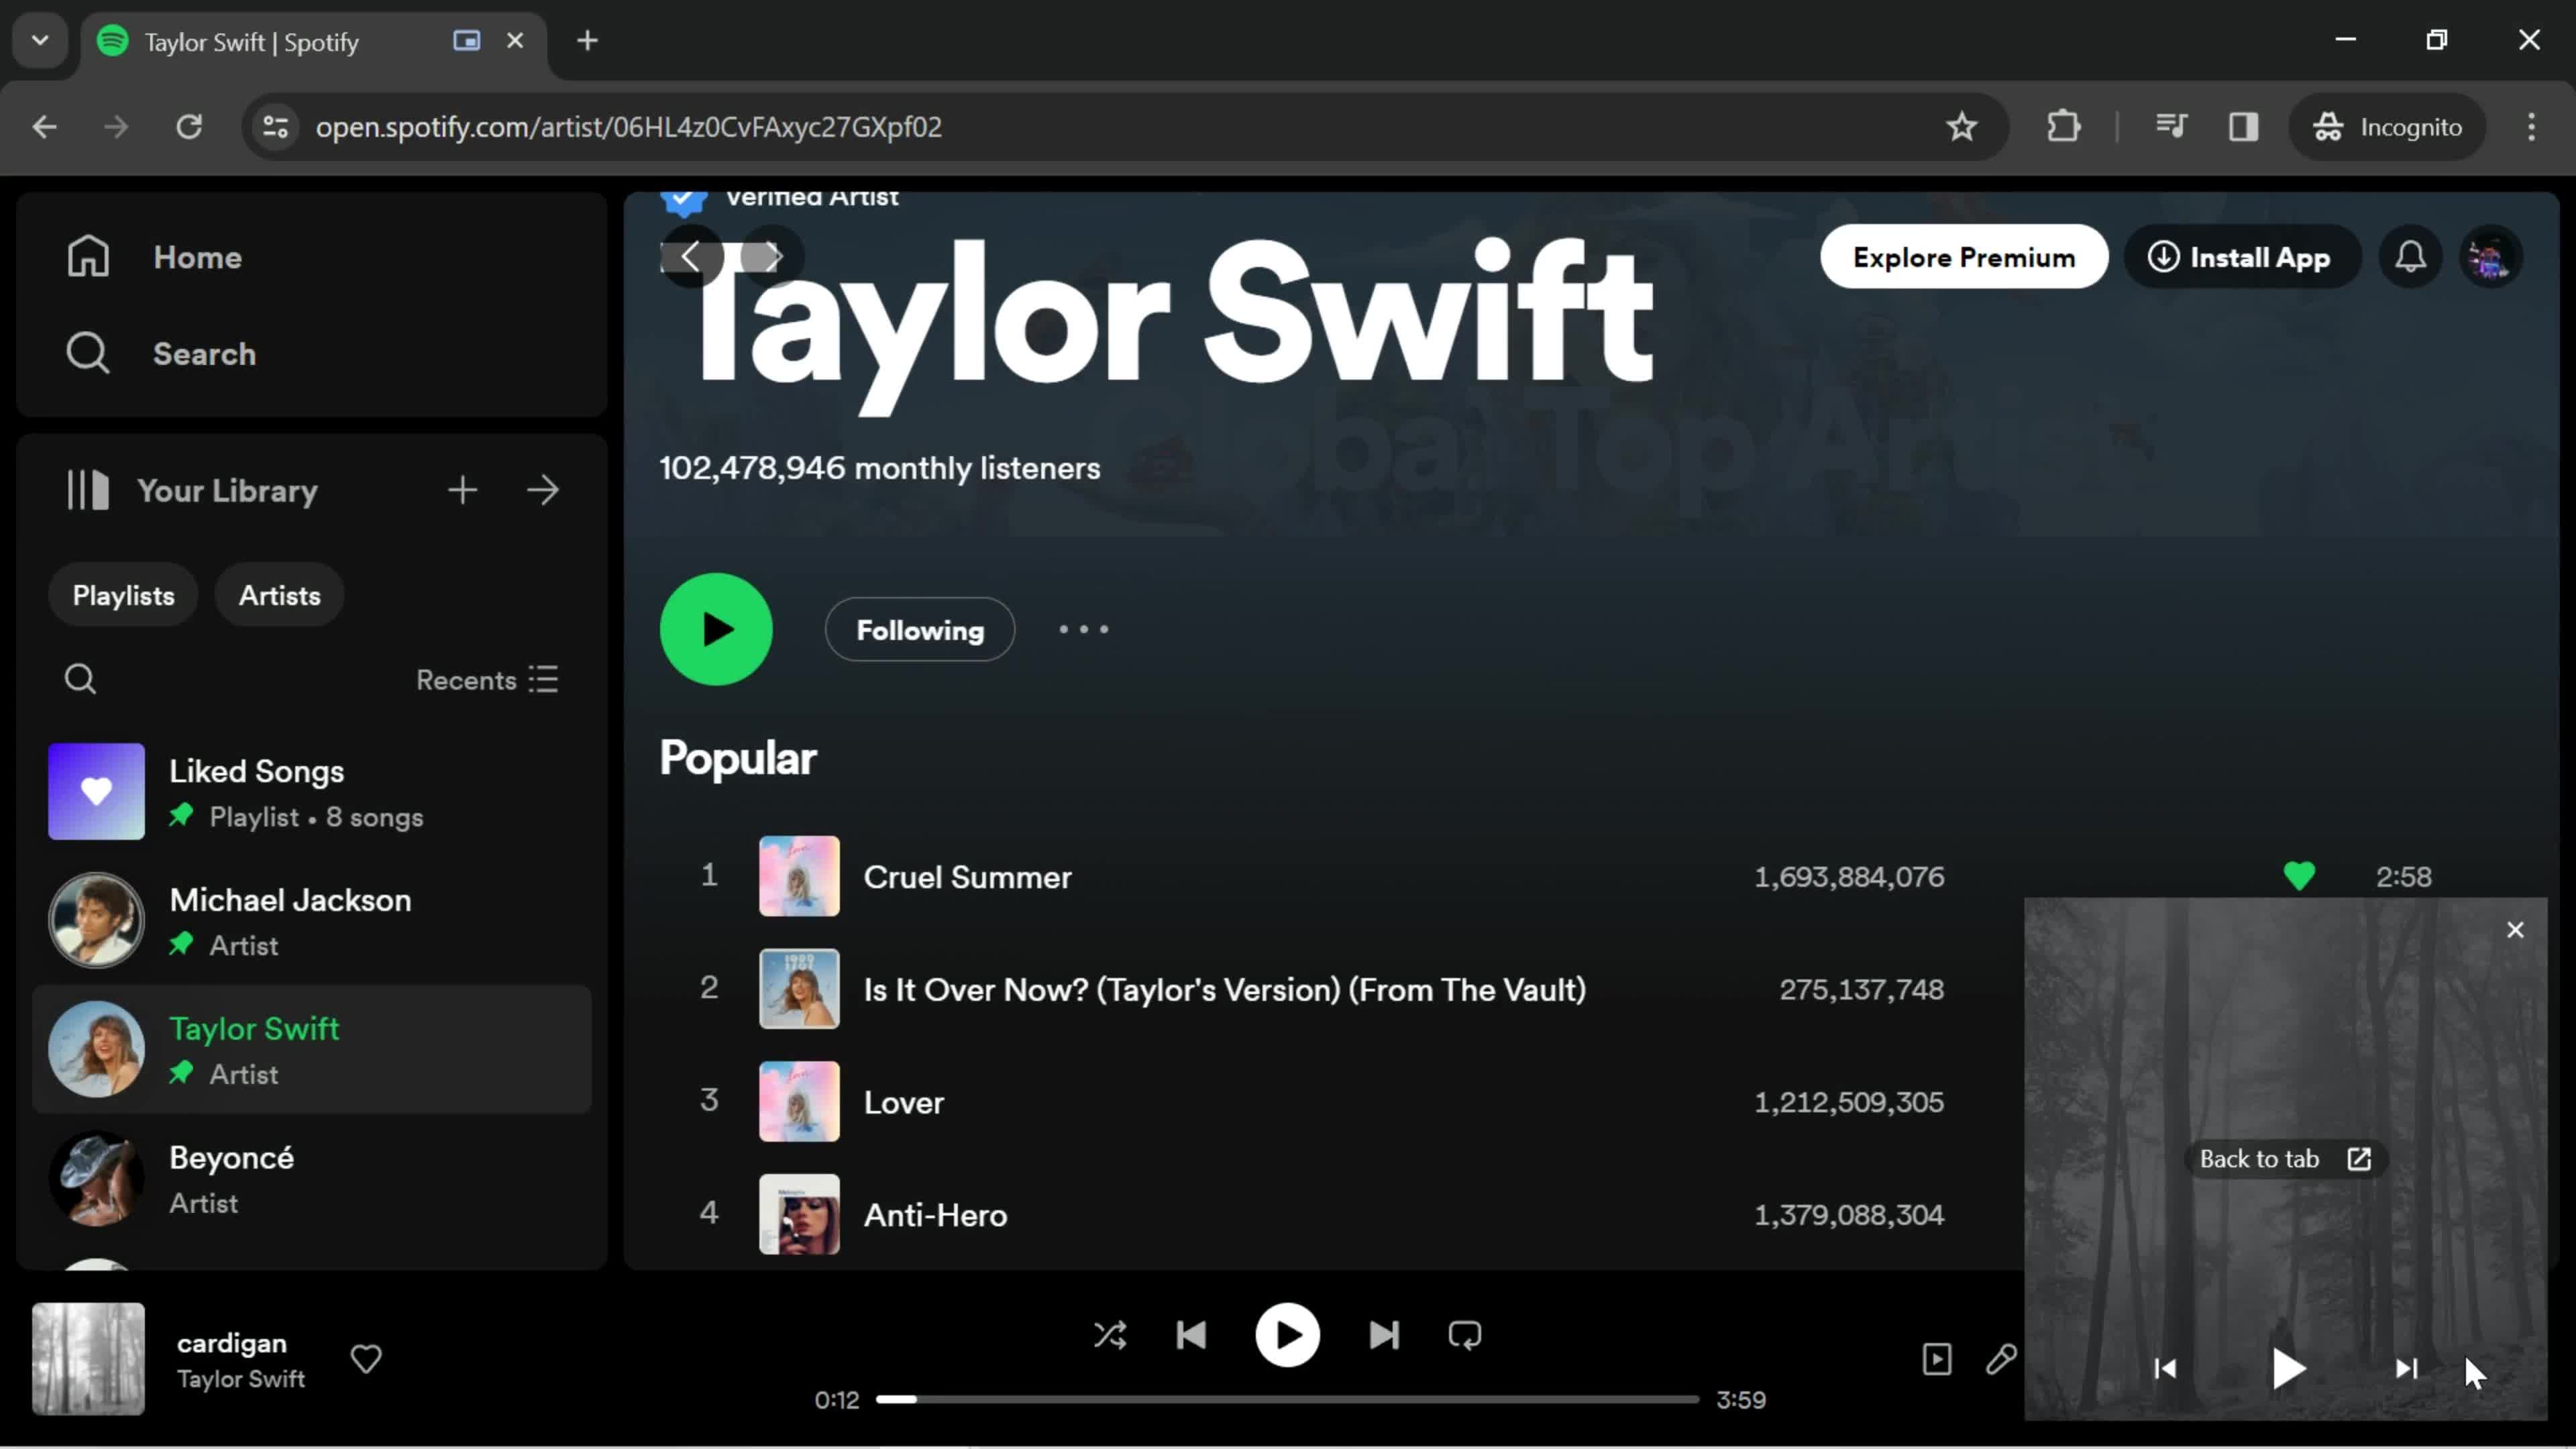Click Explore Premium
Viewport: 2576px width, 1449px height.
(1963, 257)
